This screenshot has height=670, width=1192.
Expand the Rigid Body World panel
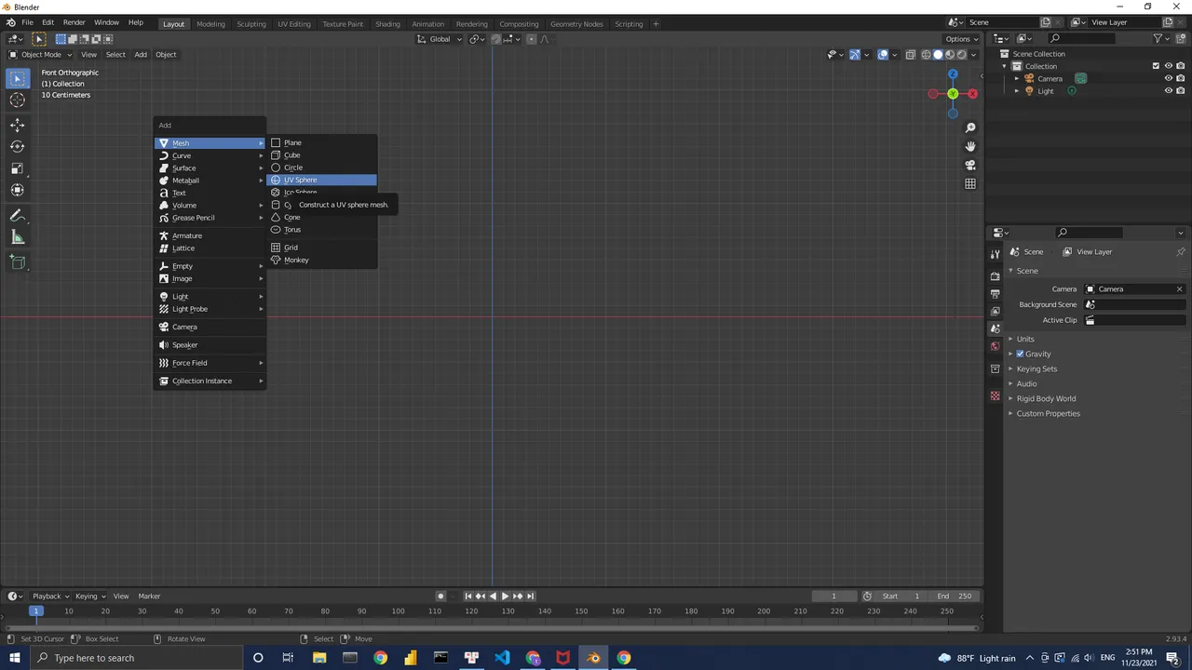point(1046,398)
